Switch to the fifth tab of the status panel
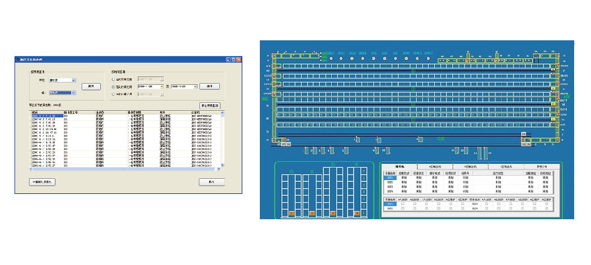The image size is (591, 265). pyautogui.click(x=541, y=166)
